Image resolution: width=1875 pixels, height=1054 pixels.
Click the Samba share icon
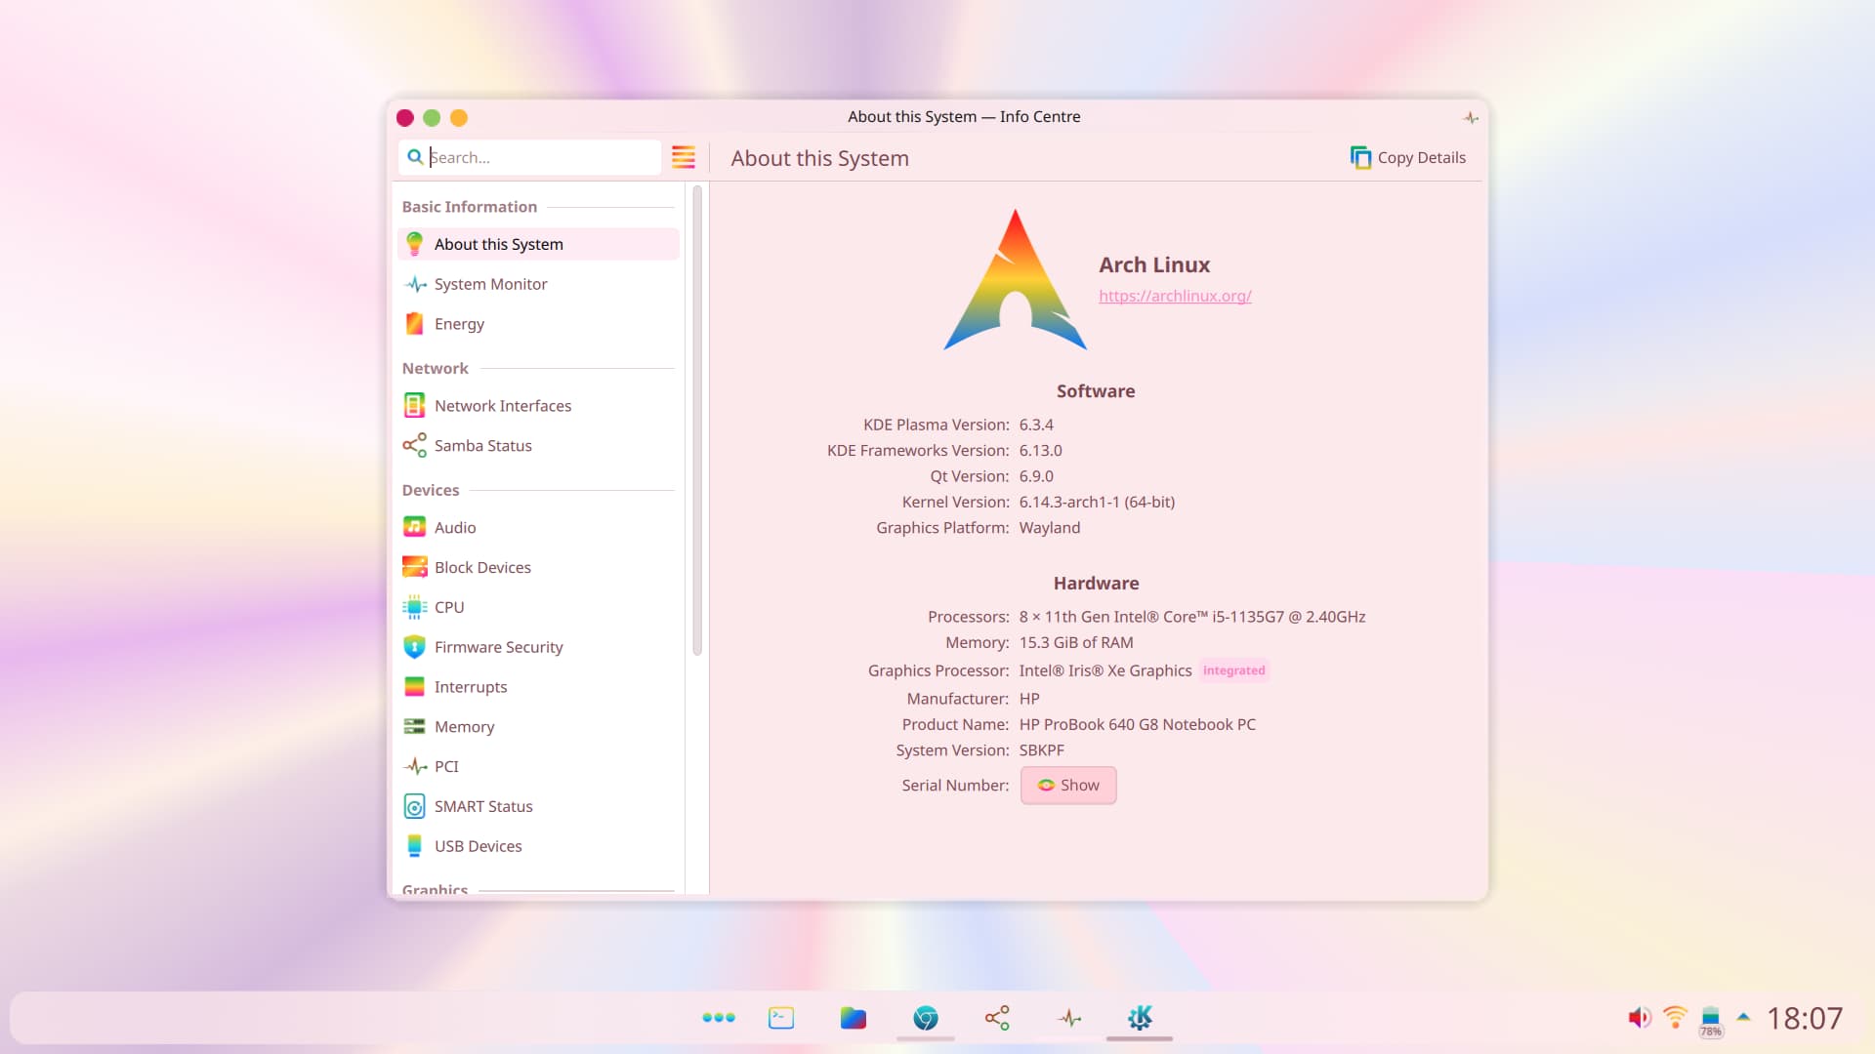(414, 445)
